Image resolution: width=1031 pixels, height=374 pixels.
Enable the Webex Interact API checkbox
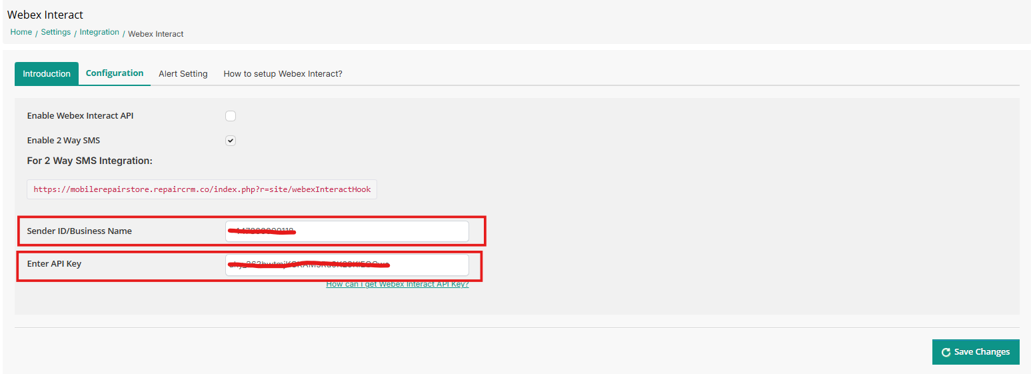[231, 116]
